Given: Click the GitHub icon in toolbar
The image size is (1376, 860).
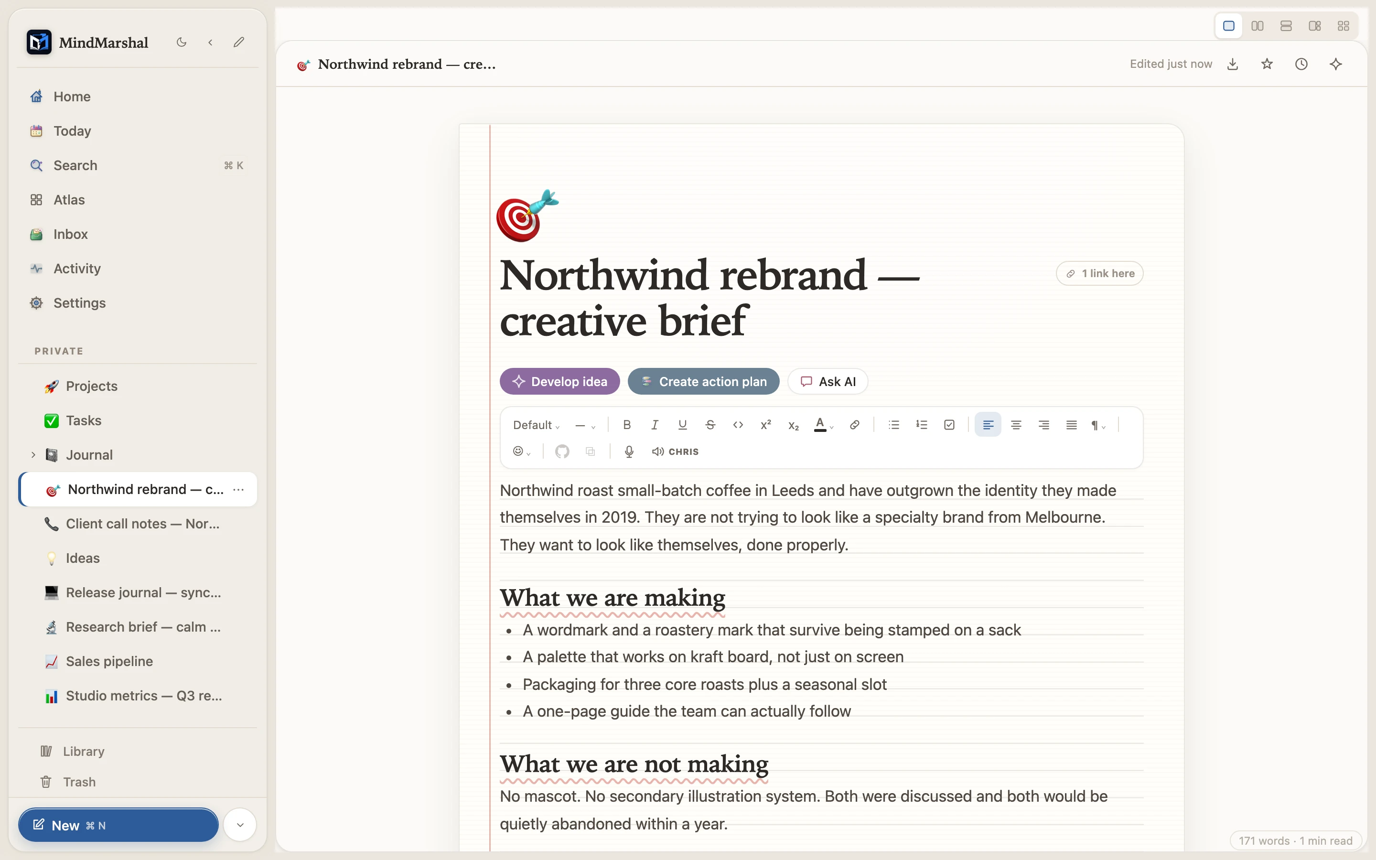Looking at the screenshot, I should (562, 451).
